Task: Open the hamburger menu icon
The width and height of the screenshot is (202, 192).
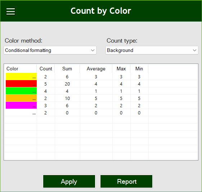Action: click(x=10, y=11)
